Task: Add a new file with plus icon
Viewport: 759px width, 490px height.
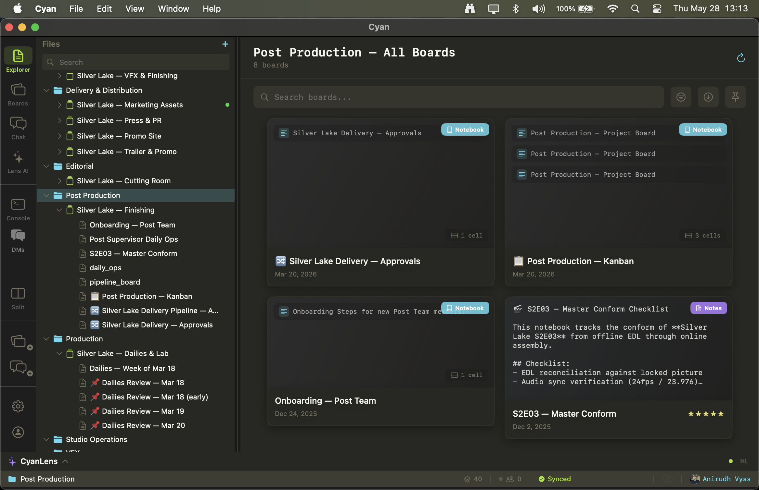Action: [225, 44]
